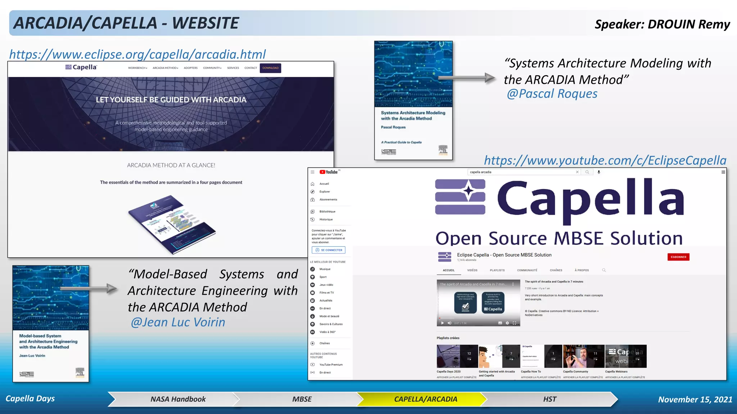Open Chaînes plus icon in sidebar
737x414 pixels.
click(312, 343)
